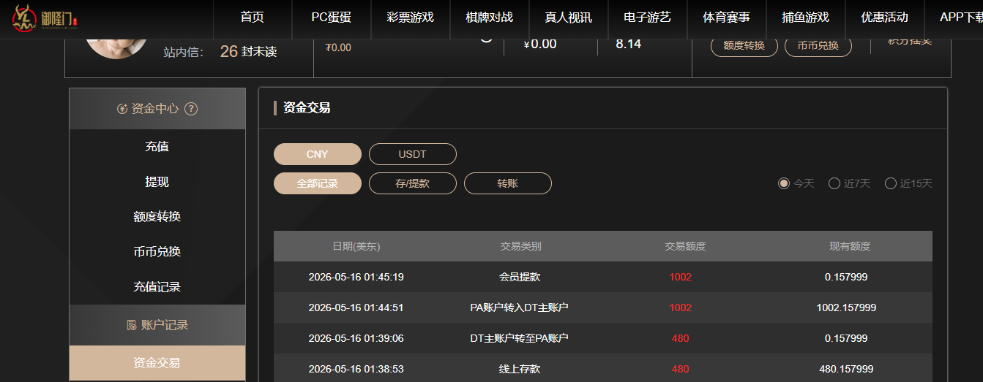Click the user avatar picture
The height and width of the screenshot is (382, 983).
tap(116, 48)
